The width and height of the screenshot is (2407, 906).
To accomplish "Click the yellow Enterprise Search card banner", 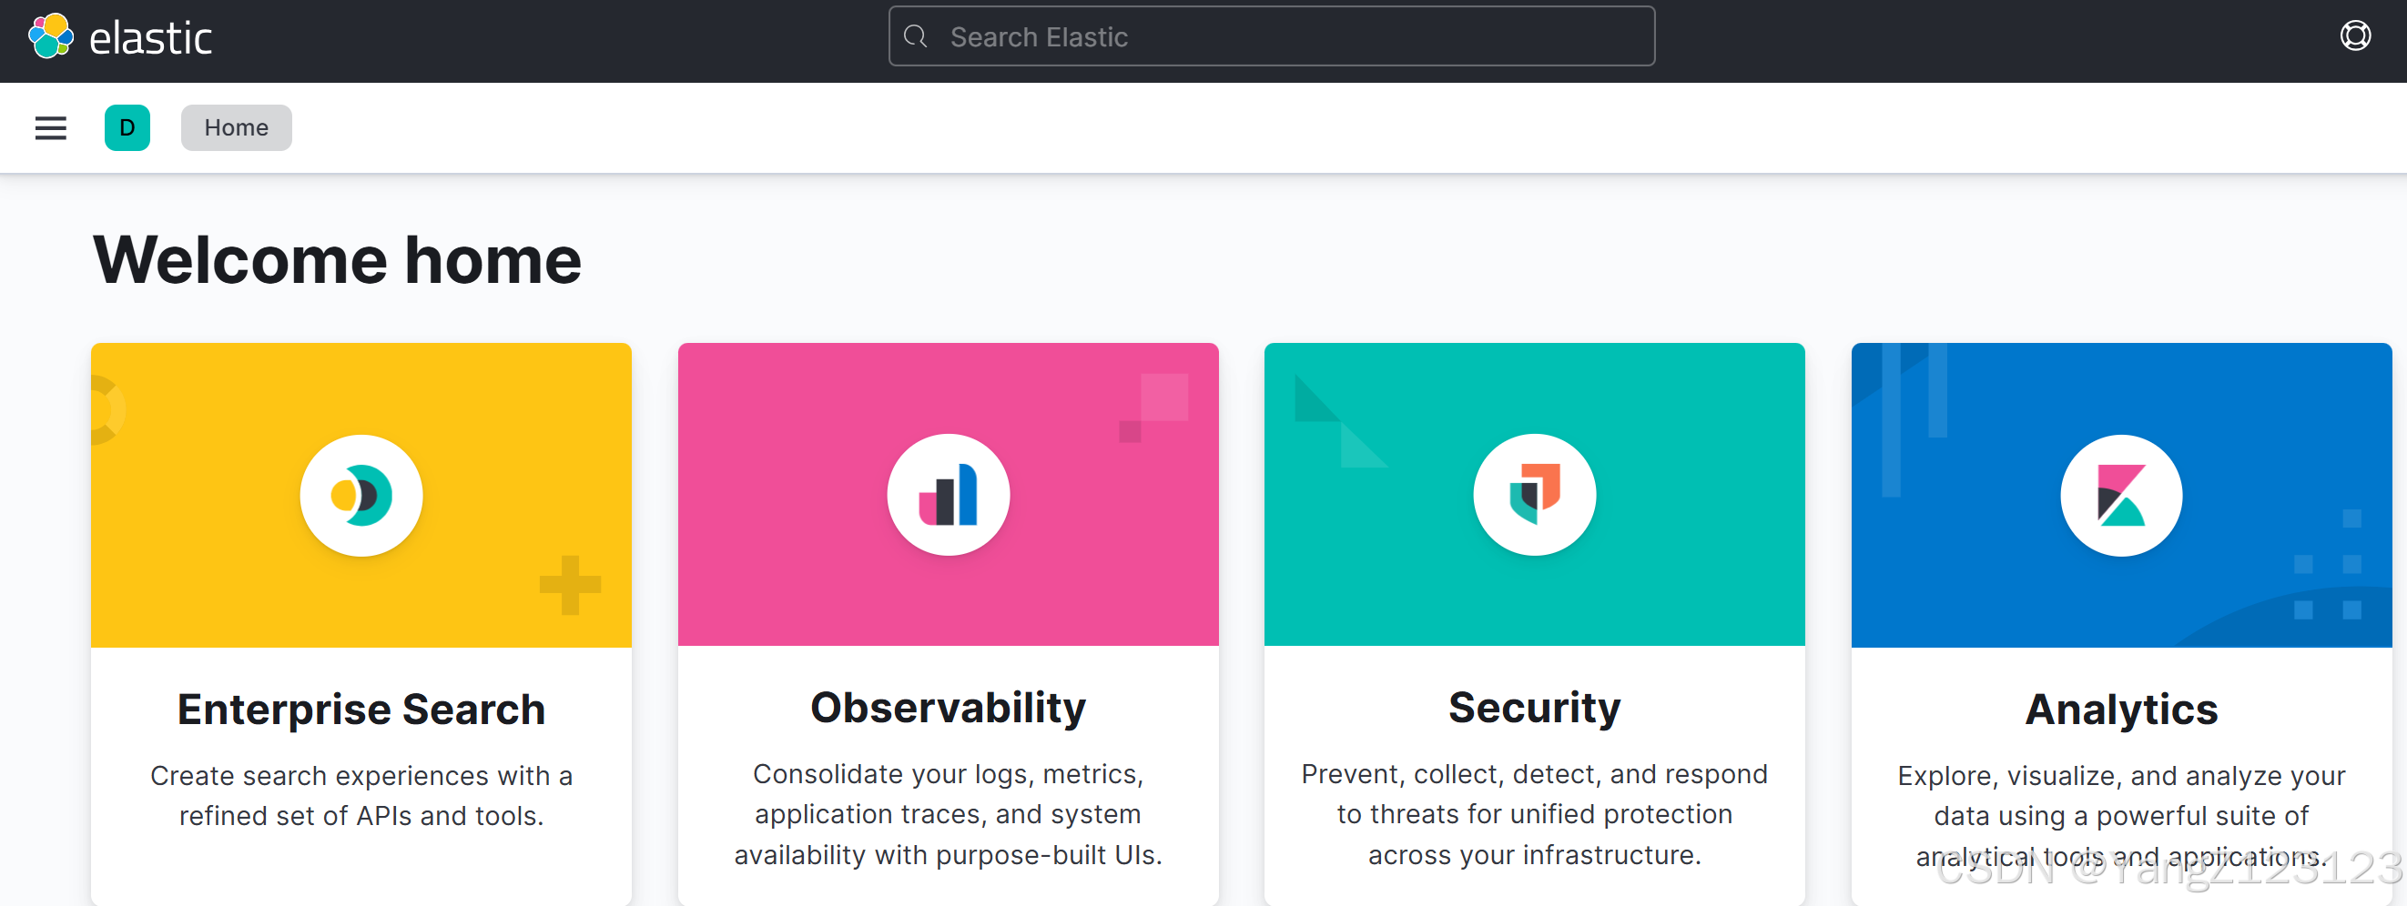I will tap(361, 495).
